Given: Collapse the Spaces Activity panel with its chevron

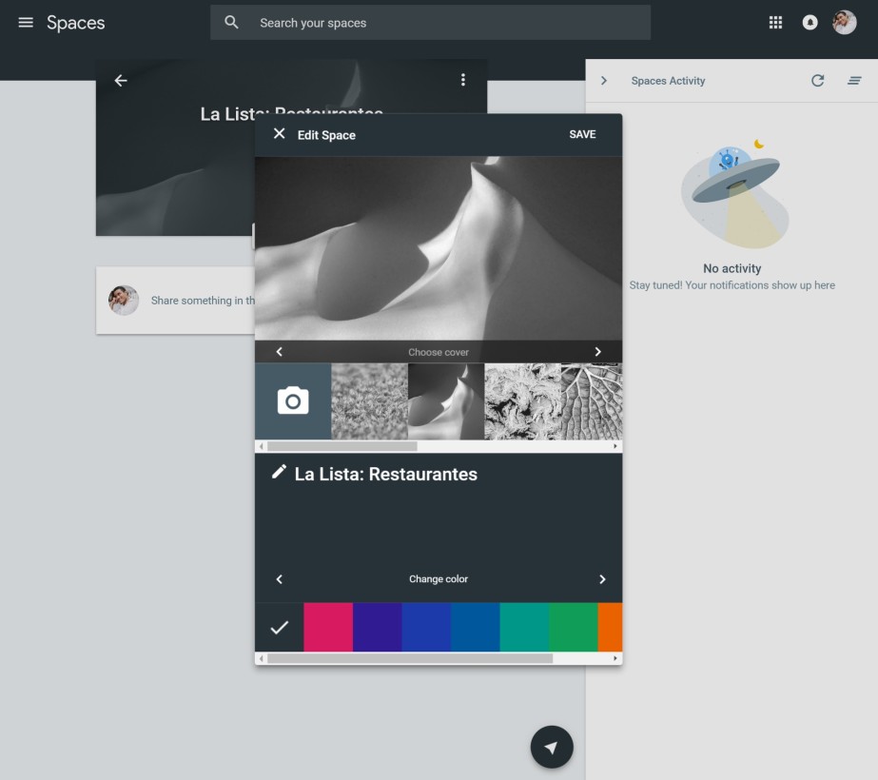Looking at the screenshot, I should (603, 81).
